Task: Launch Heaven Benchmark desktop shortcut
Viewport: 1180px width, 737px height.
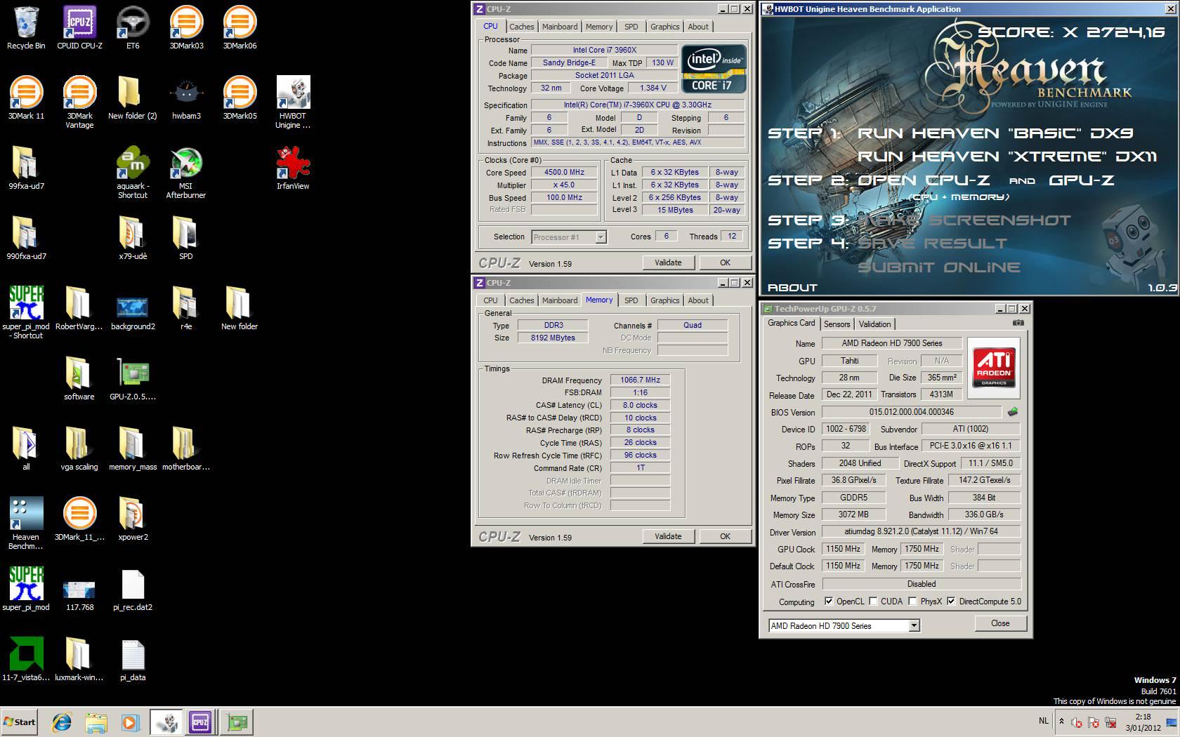Action: (26, 524)
